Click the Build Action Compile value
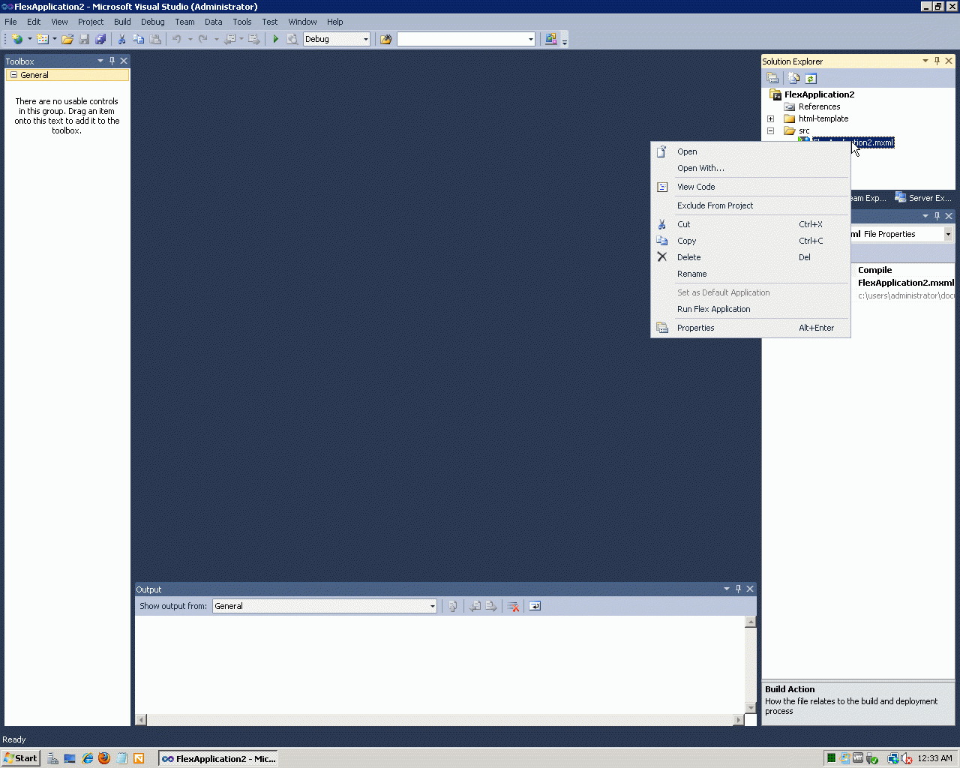960x768 pixels. tap(875, 270)
